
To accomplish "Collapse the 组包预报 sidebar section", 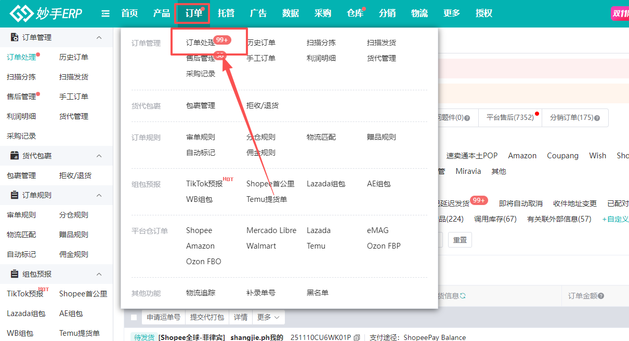I will tap(99, 274).
